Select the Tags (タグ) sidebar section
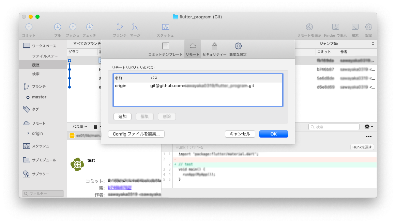Viewport: 396px width, 223px height. pyautogui.click(x=31, y=109)
